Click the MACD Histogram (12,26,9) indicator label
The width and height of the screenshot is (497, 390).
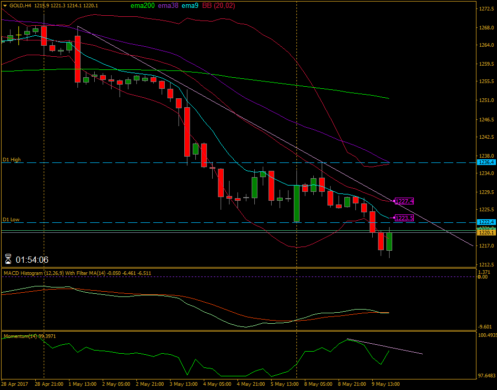pos(34,273)
